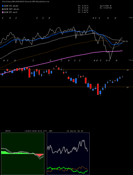Click the 'Pre V: 0.075 M' value
Image resolution: width=133 pixels, height=175 pixels.
(x=105, y=8)
